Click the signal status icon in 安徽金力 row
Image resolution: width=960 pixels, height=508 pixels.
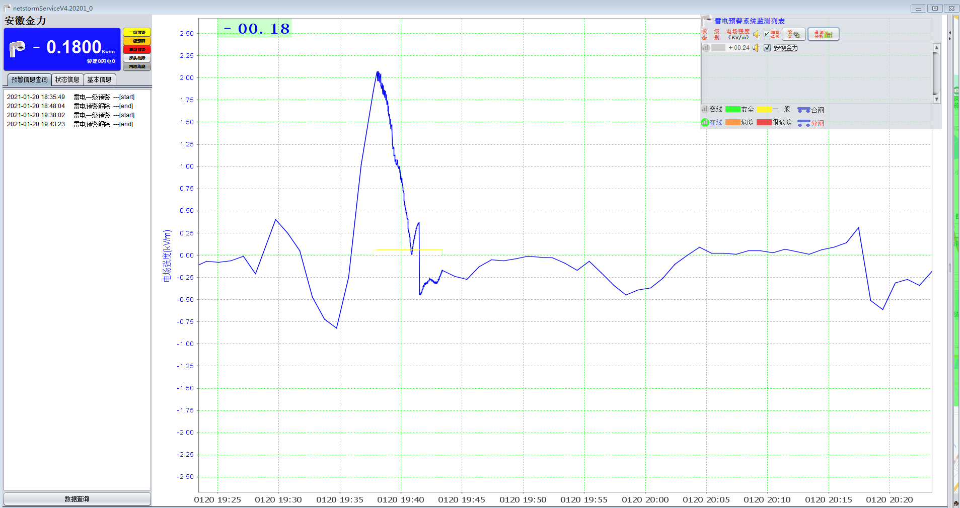706,48
